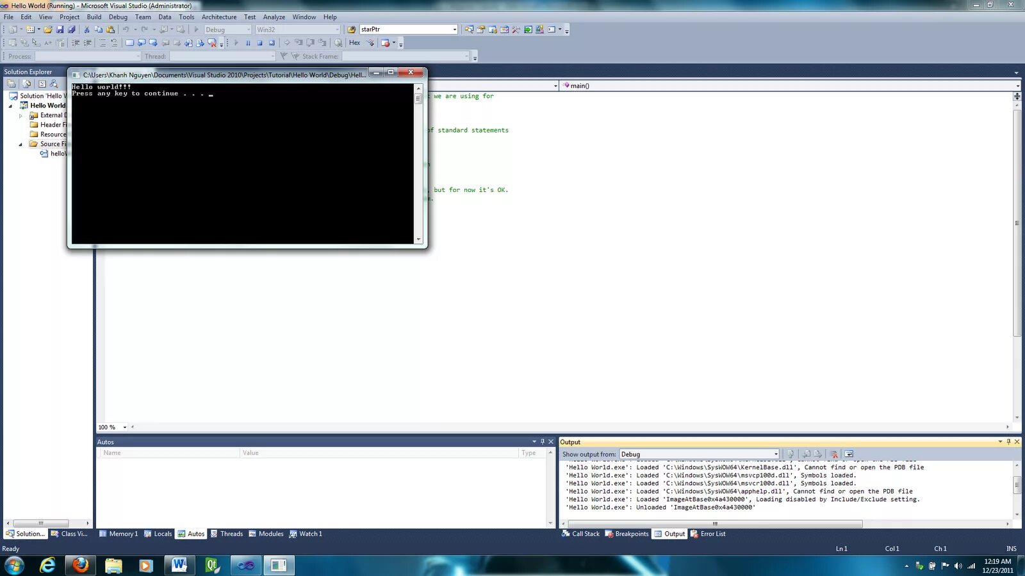Switch to the Watch 1 tab
Viewport: 1025px width, 576px height.
click(306, 534)
